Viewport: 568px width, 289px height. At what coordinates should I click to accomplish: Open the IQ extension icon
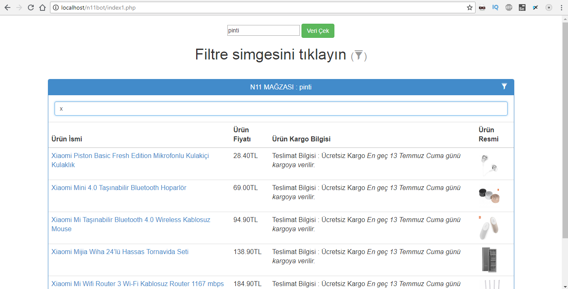[496, 7]
